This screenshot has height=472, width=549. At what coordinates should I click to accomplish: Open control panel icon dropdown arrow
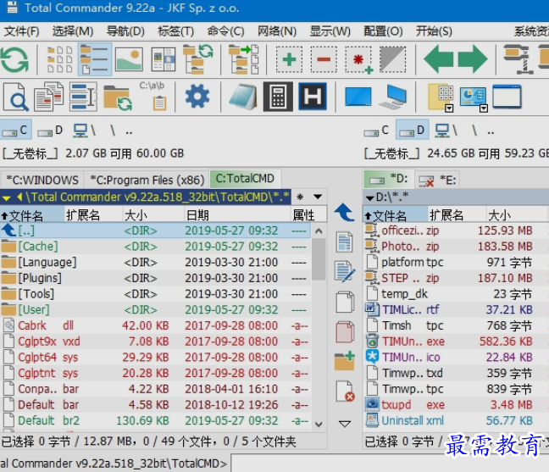pyautogui.click(x=484, y=108)
